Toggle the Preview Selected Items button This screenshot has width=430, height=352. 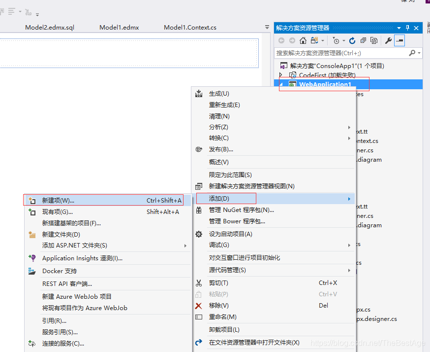399,40
